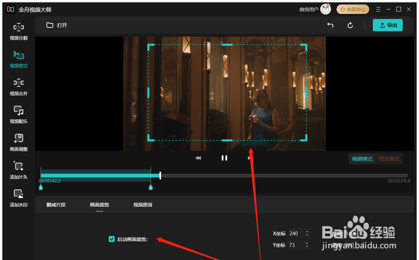Maximize the application window

tap(399, 9)
